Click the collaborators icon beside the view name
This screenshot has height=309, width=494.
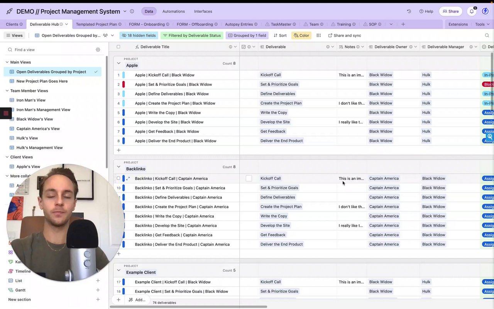click(105, 36)
